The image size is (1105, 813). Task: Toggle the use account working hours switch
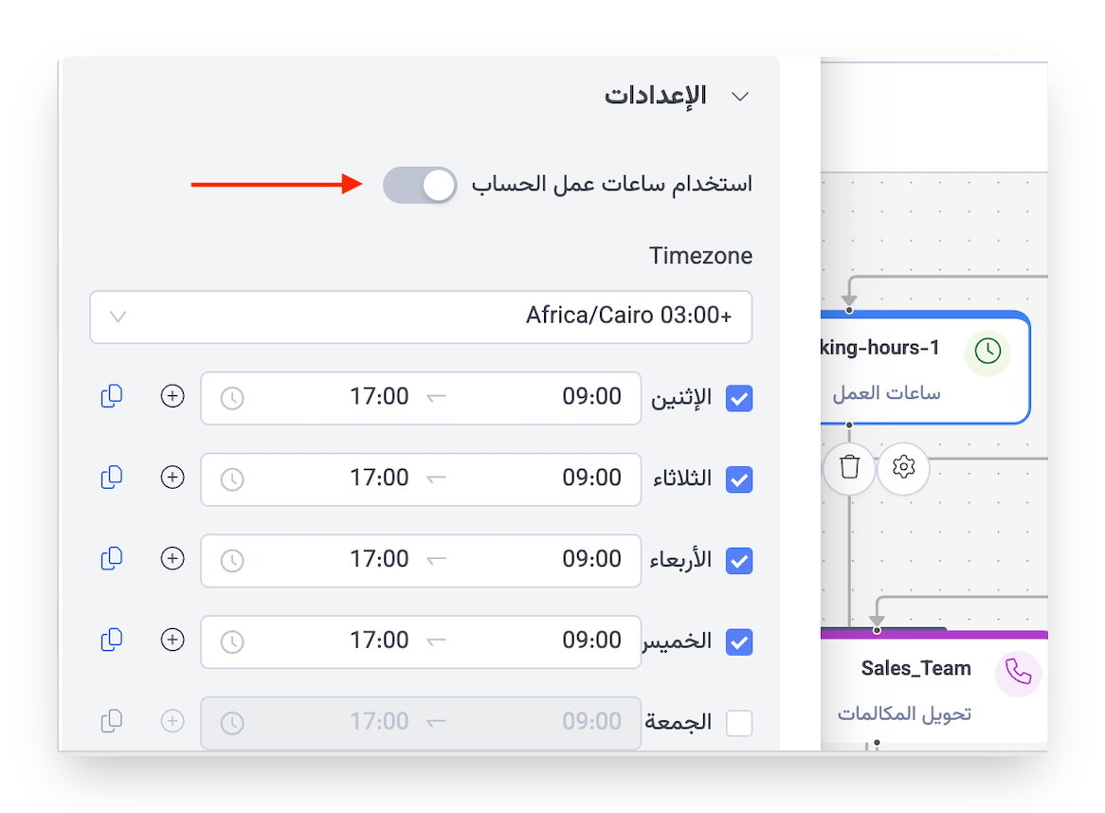click(420, 185)
